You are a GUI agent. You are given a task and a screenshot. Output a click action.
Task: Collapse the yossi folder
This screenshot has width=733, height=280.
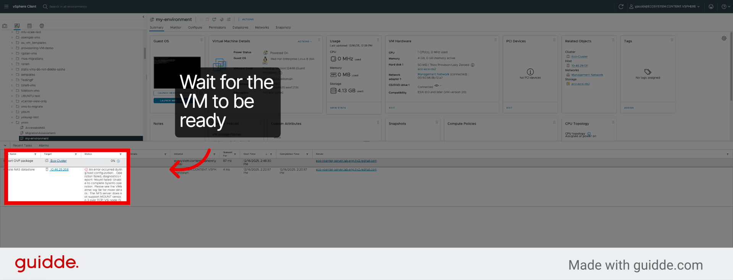pyautogui.click(x=12, y=123)
